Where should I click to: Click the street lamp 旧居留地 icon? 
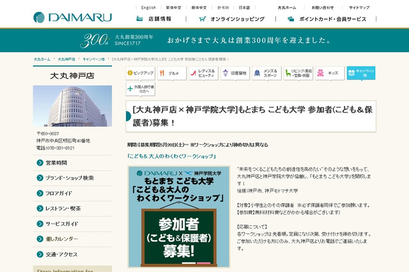pyautogui.click(x=226, y=73)
